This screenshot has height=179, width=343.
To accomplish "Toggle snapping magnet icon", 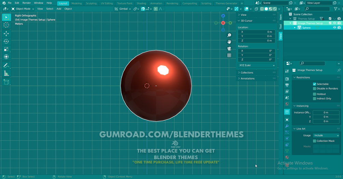I will pyautogui.click(x=143, y=9).
